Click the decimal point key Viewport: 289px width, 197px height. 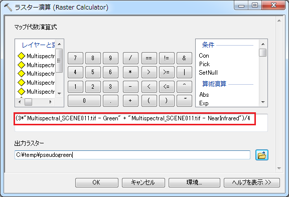(110, 101)
